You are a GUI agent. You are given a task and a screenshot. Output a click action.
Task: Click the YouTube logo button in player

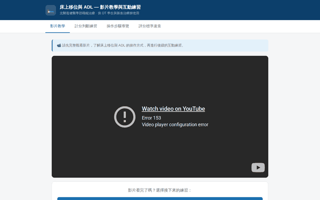[x=258, y=167]
